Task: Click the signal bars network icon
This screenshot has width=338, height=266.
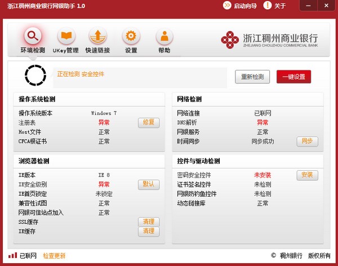Action: pyautogui.click(x=13, y=255)
